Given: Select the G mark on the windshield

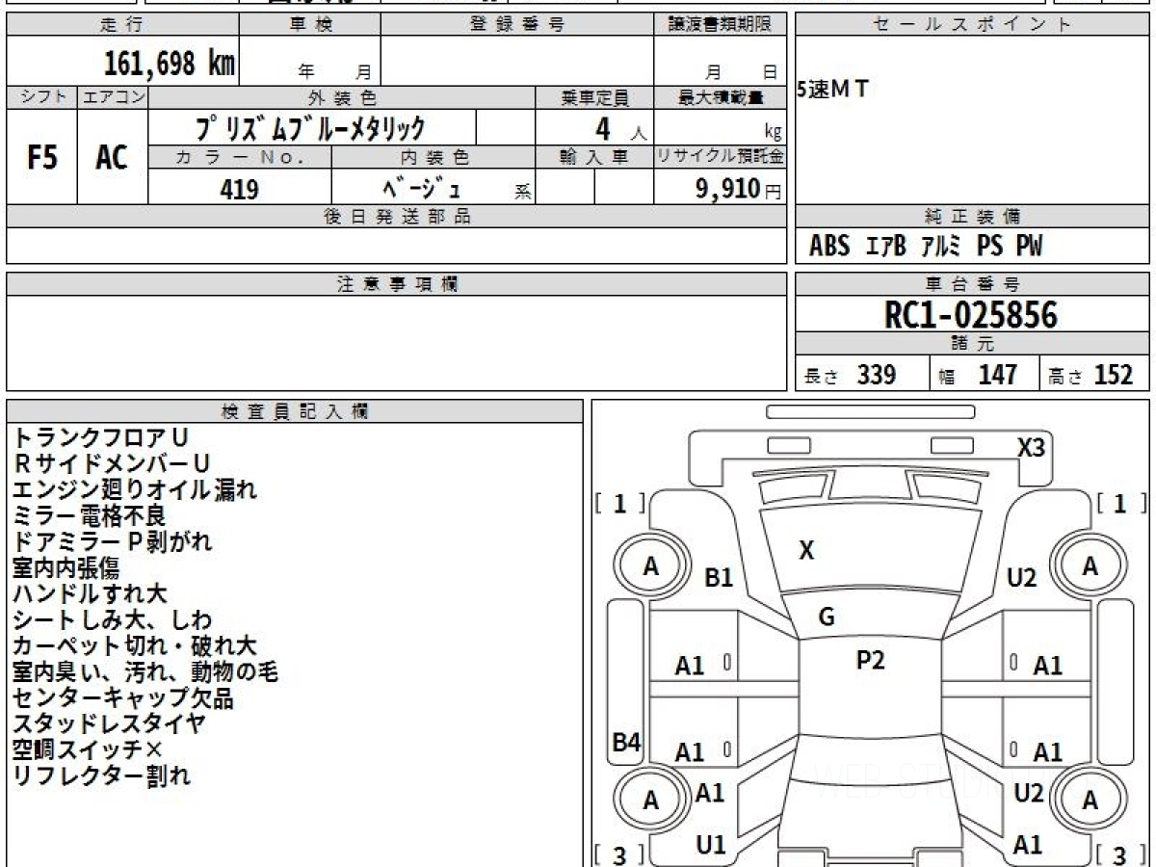Looking at the screenshot, I should tap(827, 617).
